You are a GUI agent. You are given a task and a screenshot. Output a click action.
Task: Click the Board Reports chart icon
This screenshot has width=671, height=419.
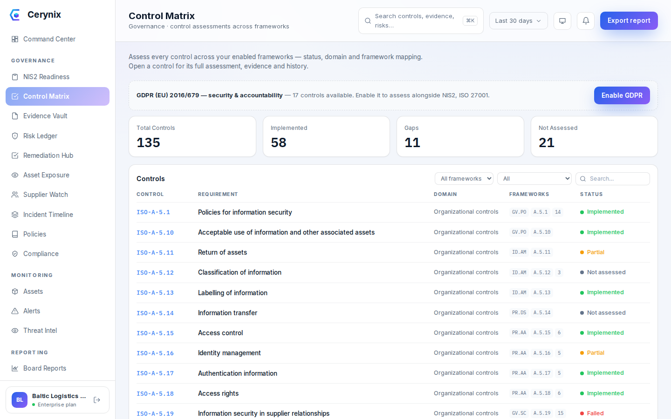(x=15, y=368)
